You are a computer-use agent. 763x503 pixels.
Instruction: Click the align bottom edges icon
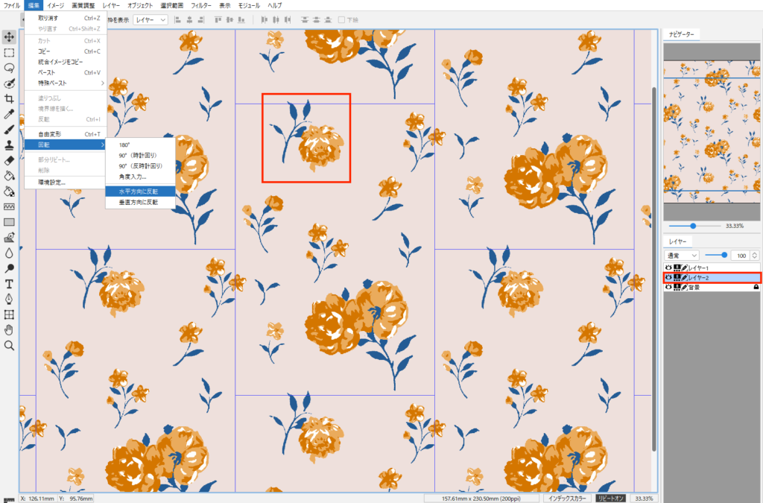[x=241, y=20]
